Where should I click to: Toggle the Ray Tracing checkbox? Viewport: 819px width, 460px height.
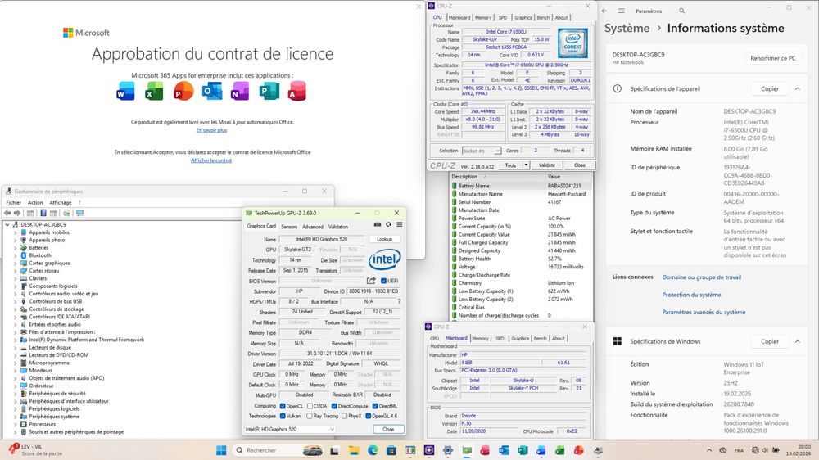(x=310, y=416)
